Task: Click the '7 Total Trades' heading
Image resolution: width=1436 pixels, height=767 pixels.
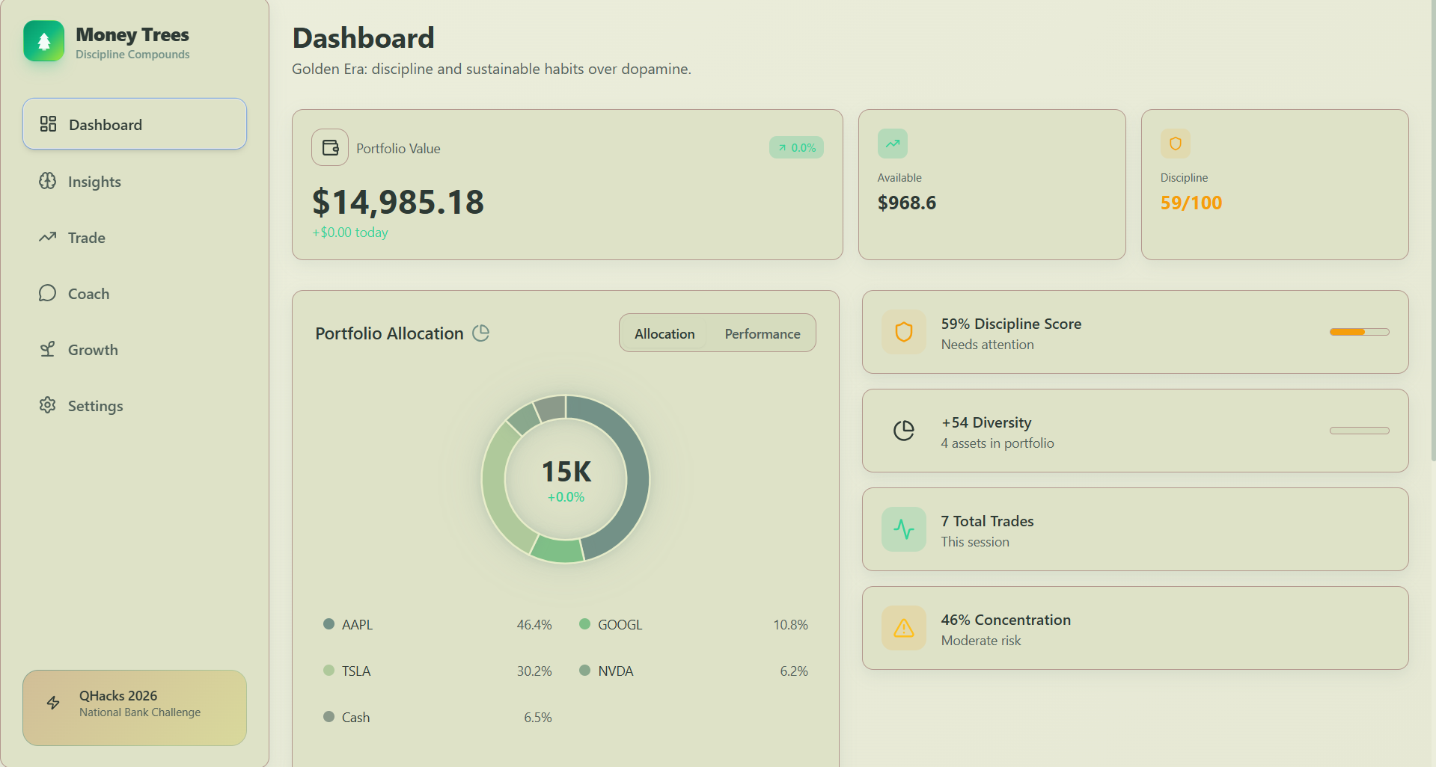Action: tap(987, 521)
